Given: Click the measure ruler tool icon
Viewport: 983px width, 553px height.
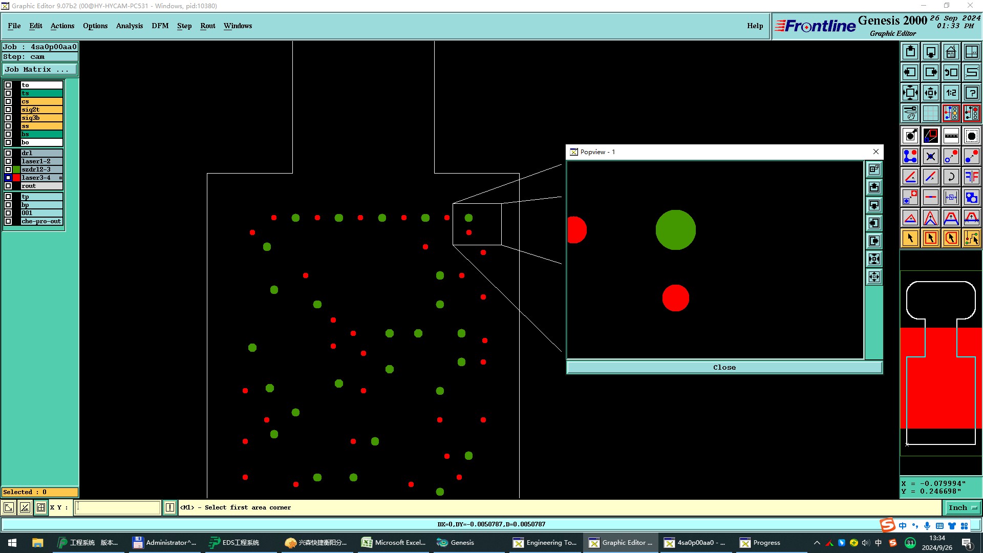Looking at the screenshot, I should tap(951, 136).
